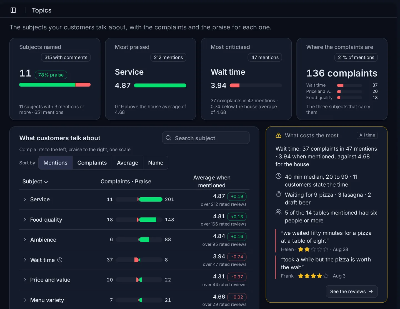Screen dimensions: 400x309
Task: Click the -0.74 delta badge
Action: pos(237,257)
